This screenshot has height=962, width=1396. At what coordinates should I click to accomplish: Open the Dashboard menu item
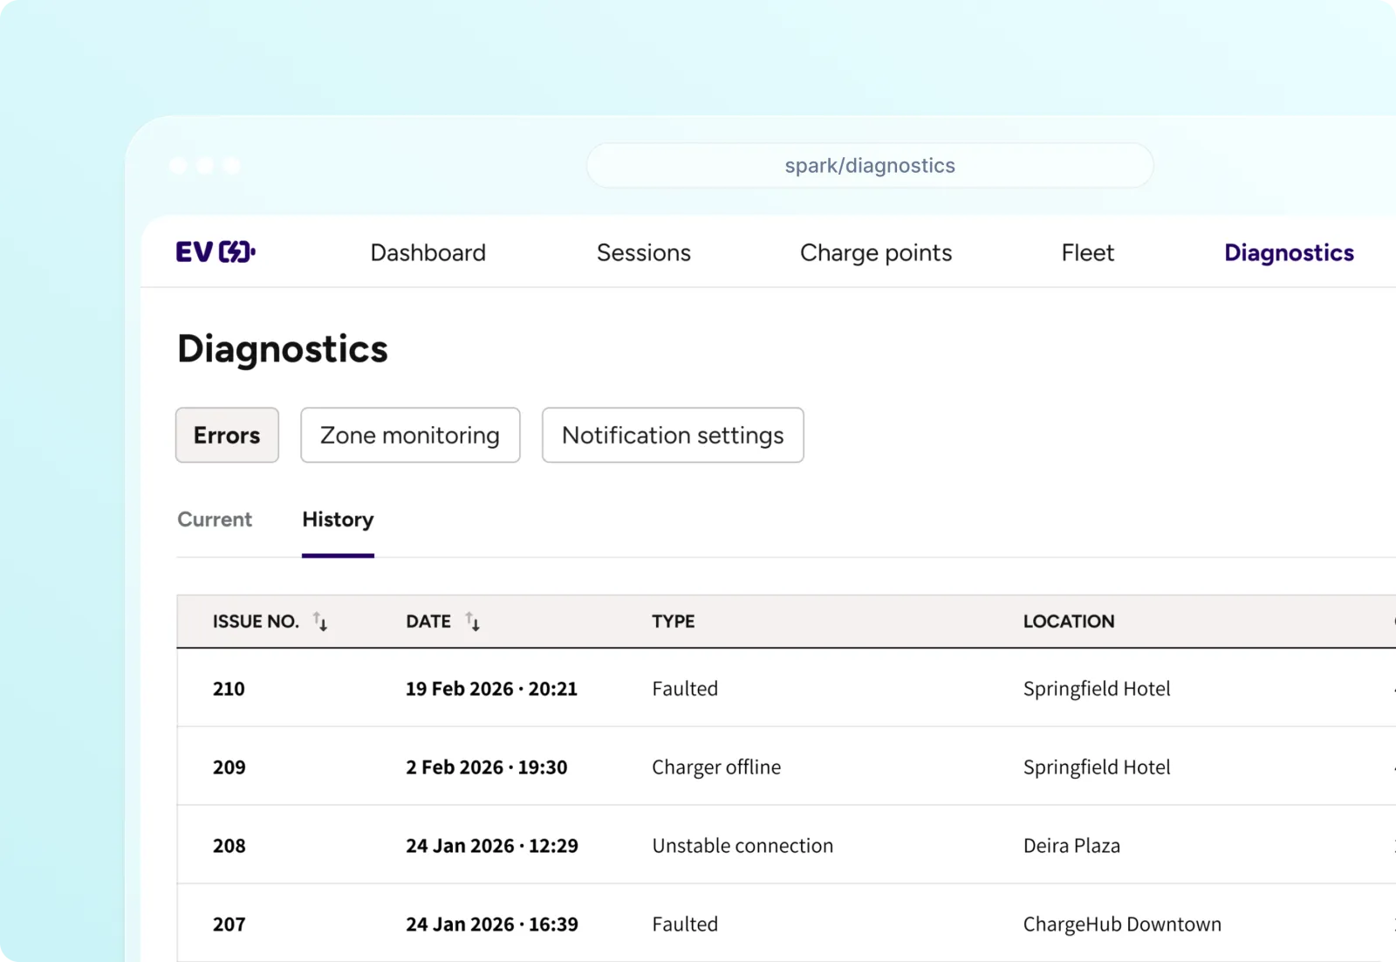click(428, 253)
